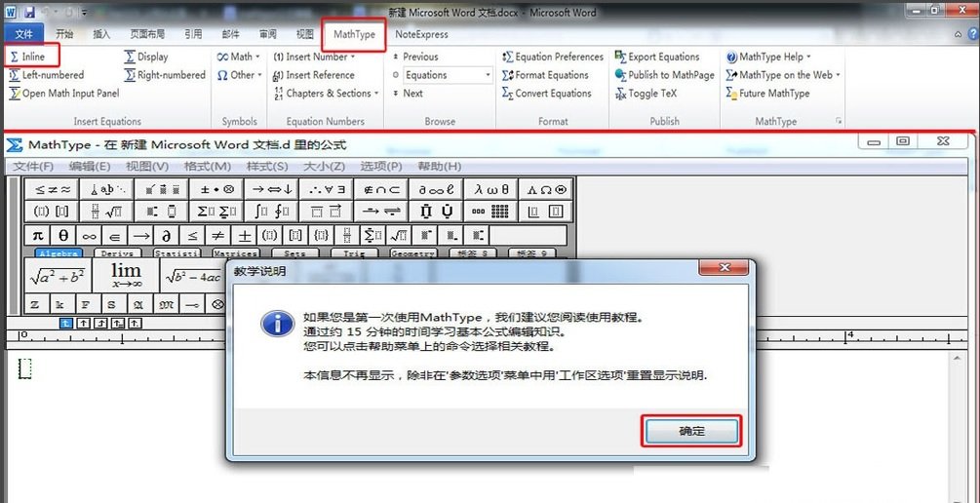
Task: Open MathType group dialog launcher
Action: (839, 121)
